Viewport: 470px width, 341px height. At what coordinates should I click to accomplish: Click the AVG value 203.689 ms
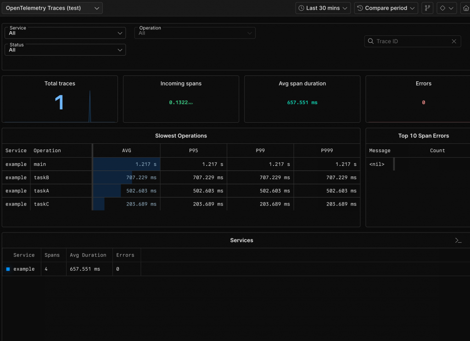click(x=141, y=204)
